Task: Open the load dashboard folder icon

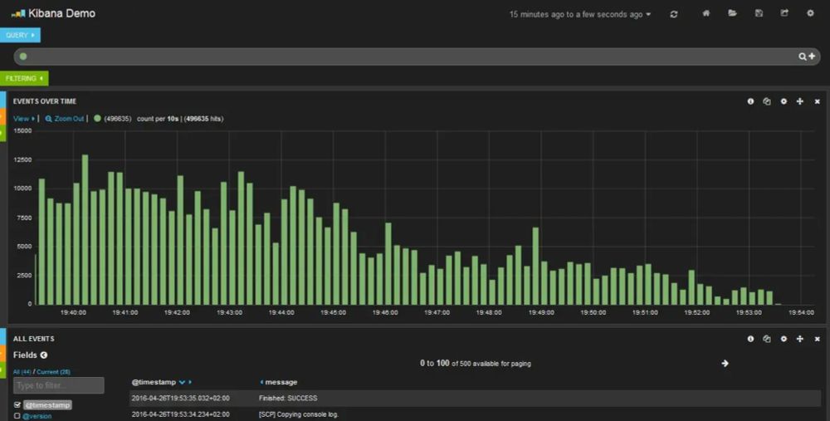Action: click(732, 13)
